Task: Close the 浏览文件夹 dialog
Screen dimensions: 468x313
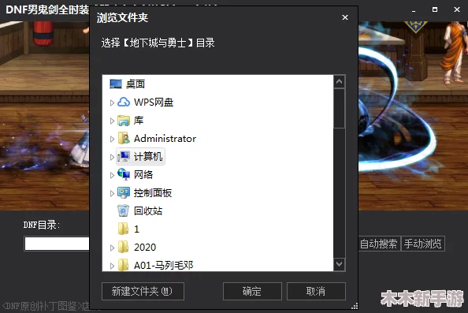Action: pyautogui.click(x=345, y=17)
